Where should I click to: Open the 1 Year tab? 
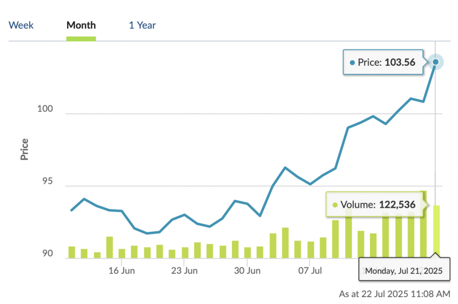pos(142,25)
